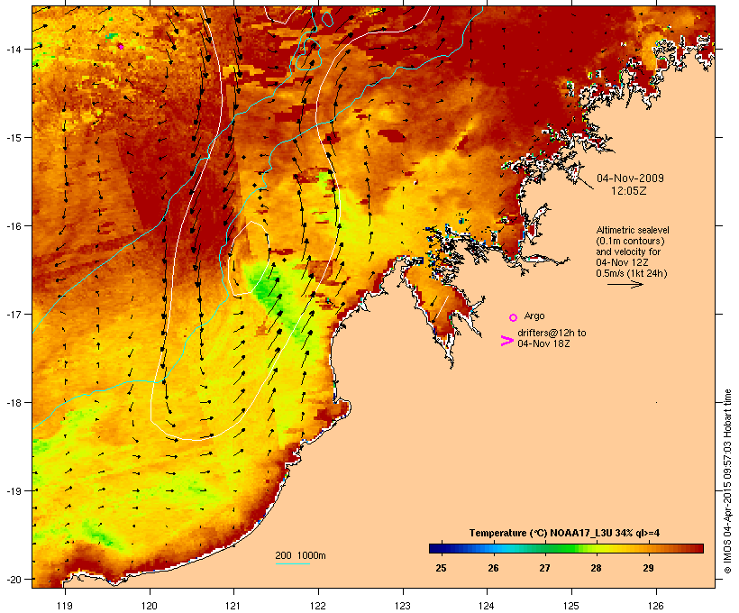
Task: Click the date label 04-Nov-2009
Action: [x=630, y=178]
